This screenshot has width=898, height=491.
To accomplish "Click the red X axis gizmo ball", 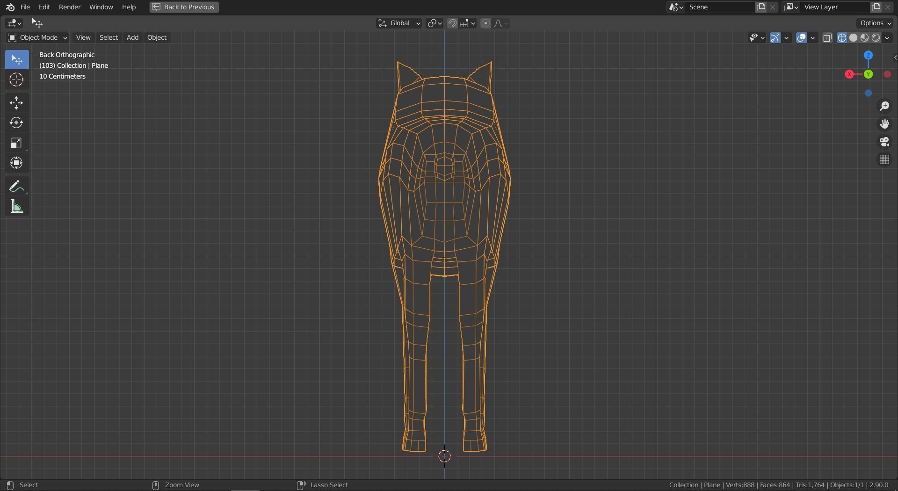I will tap(849, 74).
